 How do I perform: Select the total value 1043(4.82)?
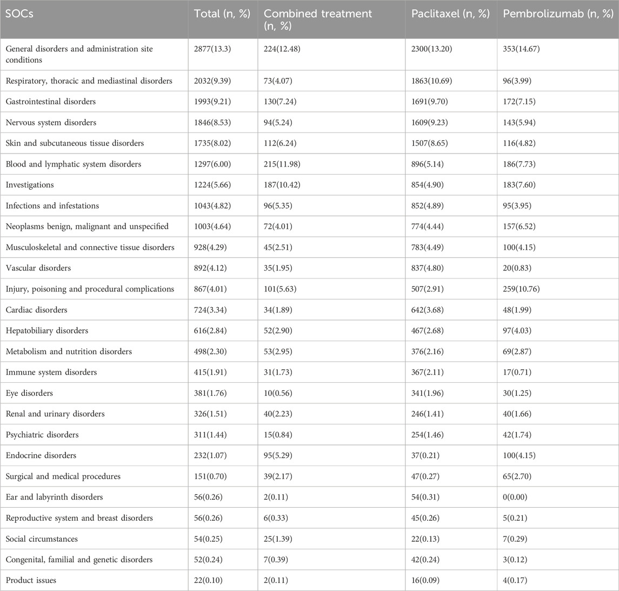212,205
